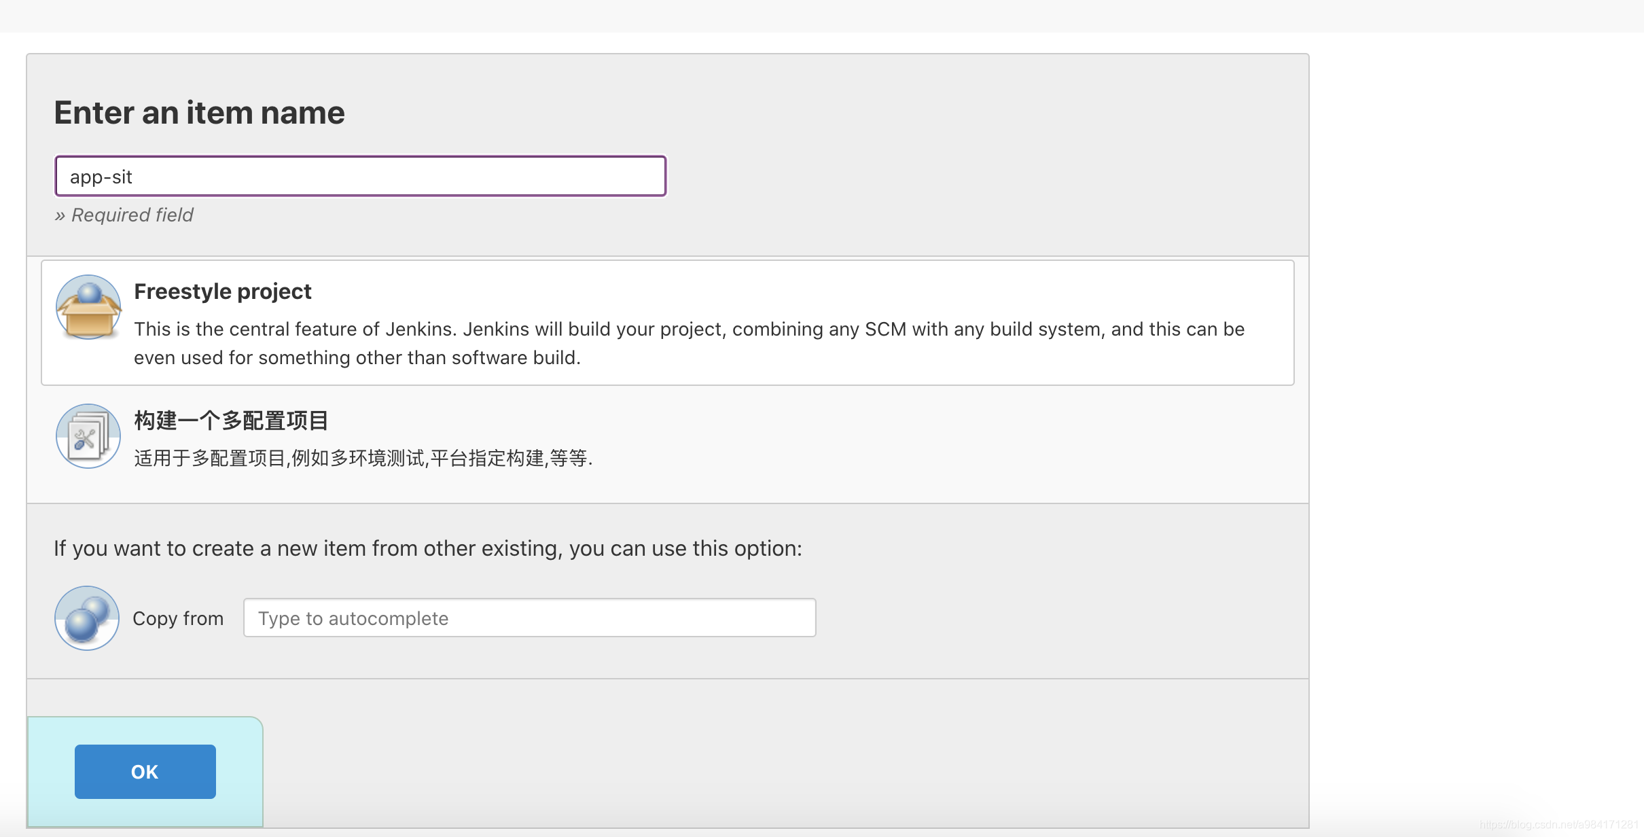Click the multi-configuration project tools icon
Viewport: 1644px width, 837px height.
pyautogui.click(x=88, y=436)
